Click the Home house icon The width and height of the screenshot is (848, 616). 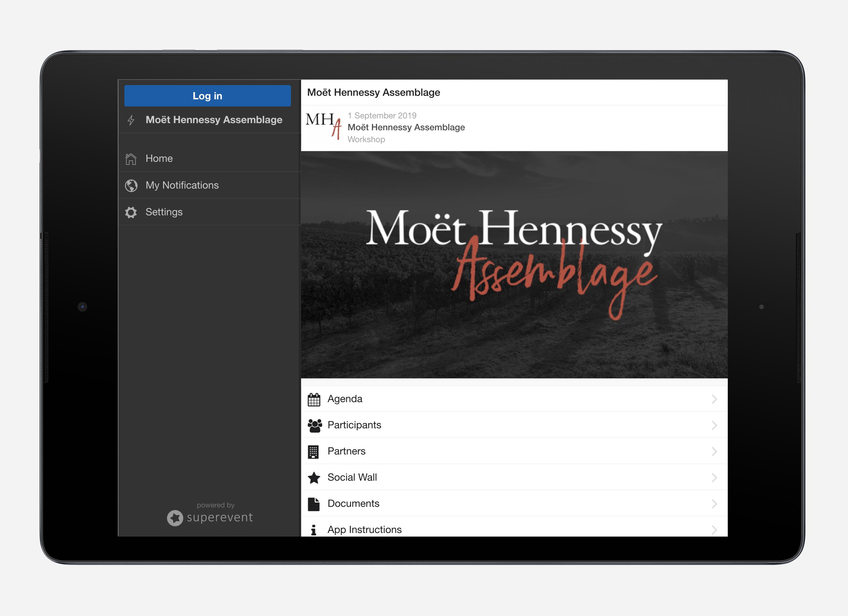tap(131, 159)
